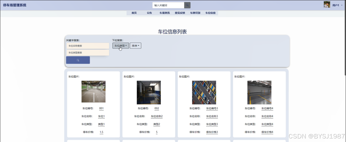Expand the 车位类型 dropdown filter
Viewport: 346px width, 142px height.
(121, 46)
